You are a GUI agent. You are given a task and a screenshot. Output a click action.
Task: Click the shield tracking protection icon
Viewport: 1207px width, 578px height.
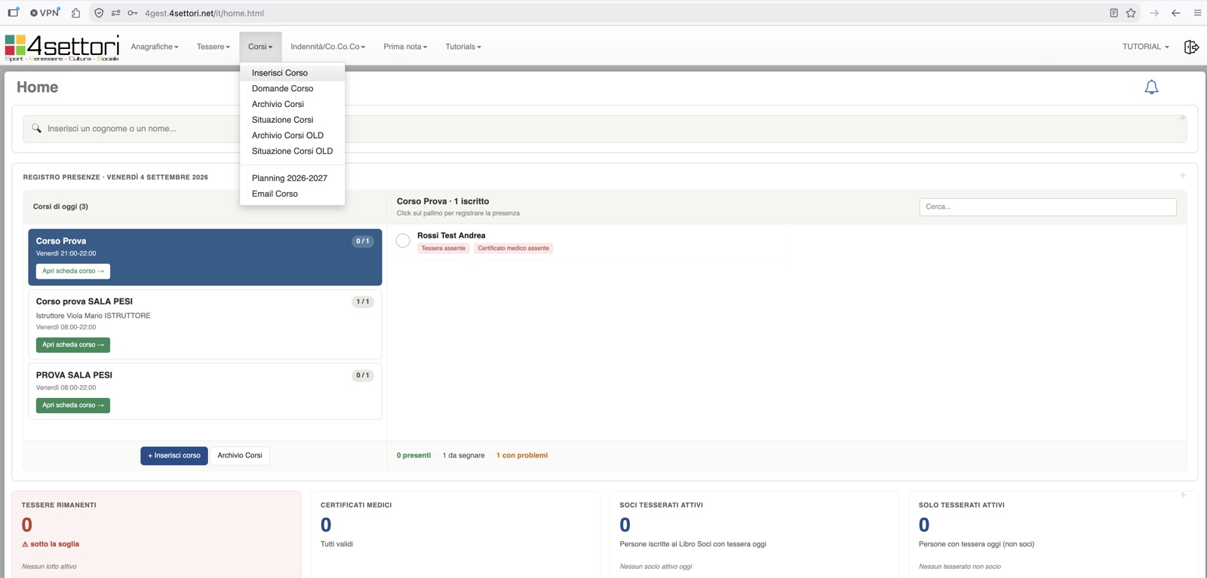coord(99,13)
